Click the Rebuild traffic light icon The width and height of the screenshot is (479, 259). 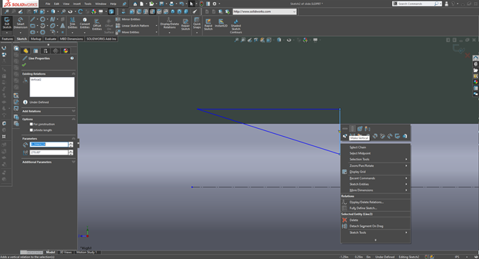point(201,4)
